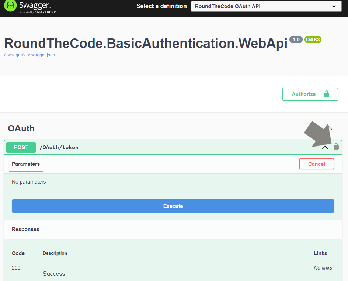
Task: Click the 1.0 version badge
Action: (296, 40)
